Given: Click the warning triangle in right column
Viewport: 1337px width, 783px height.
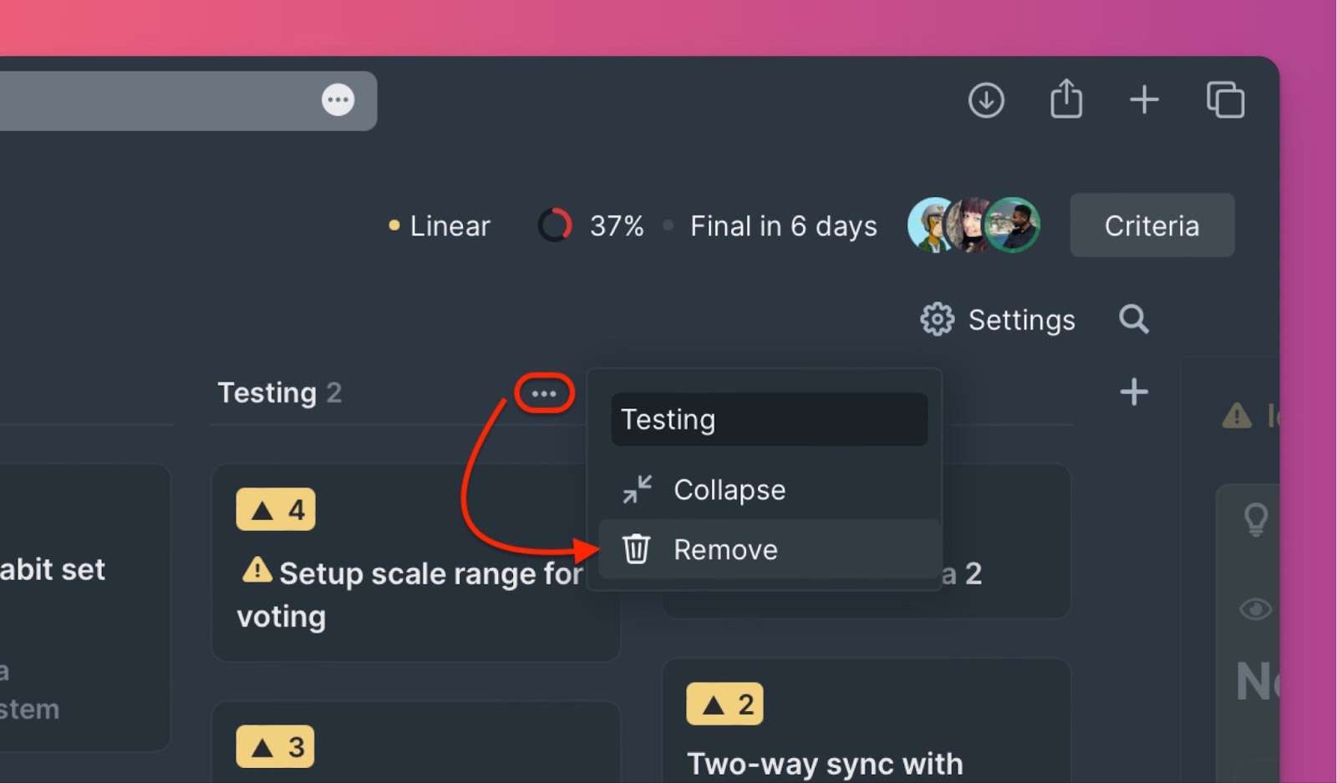Looking at the screenshot, I should [1237, 415].
